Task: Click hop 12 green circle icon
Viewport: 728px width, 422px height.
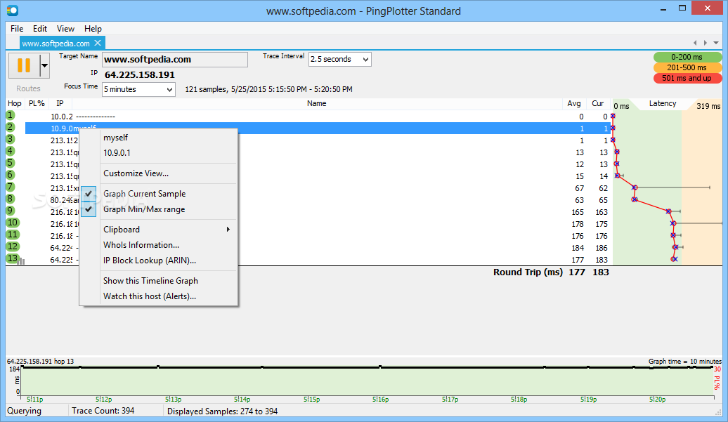Action: (13, 246)
